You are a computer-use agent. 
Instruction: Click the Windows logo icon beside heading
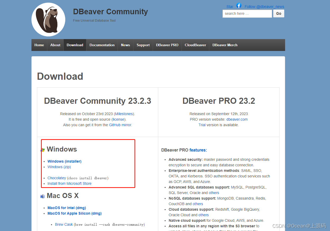[43, 150]
